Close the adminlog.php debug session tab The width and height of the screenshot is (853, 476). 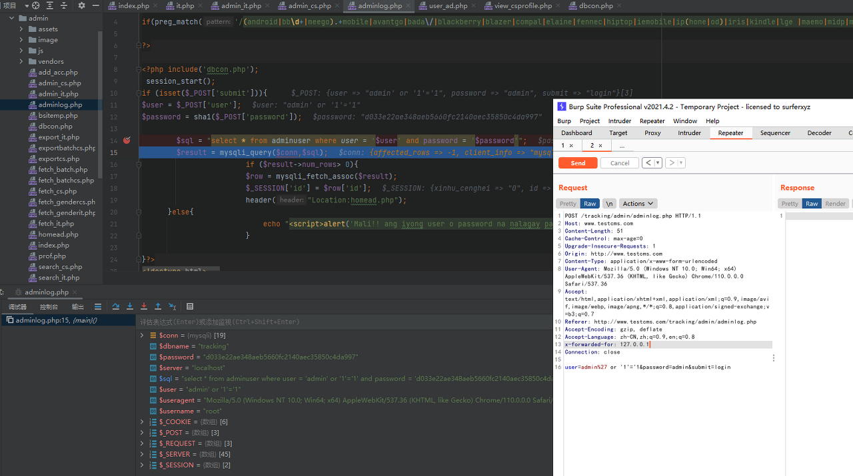pyautogui.click(x=75, y=292)
